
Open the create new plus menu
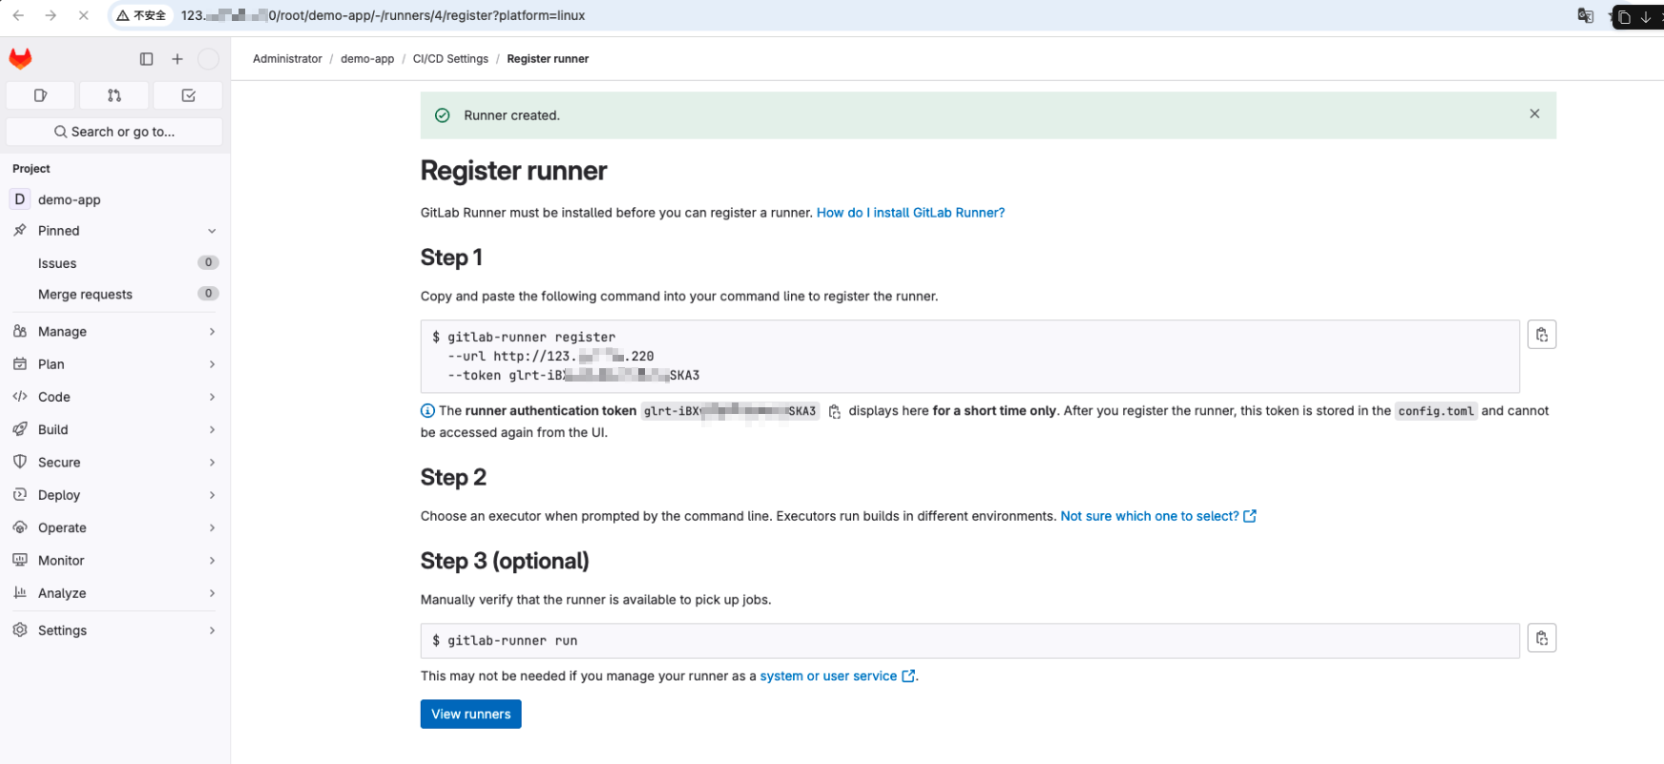[177, 59]
